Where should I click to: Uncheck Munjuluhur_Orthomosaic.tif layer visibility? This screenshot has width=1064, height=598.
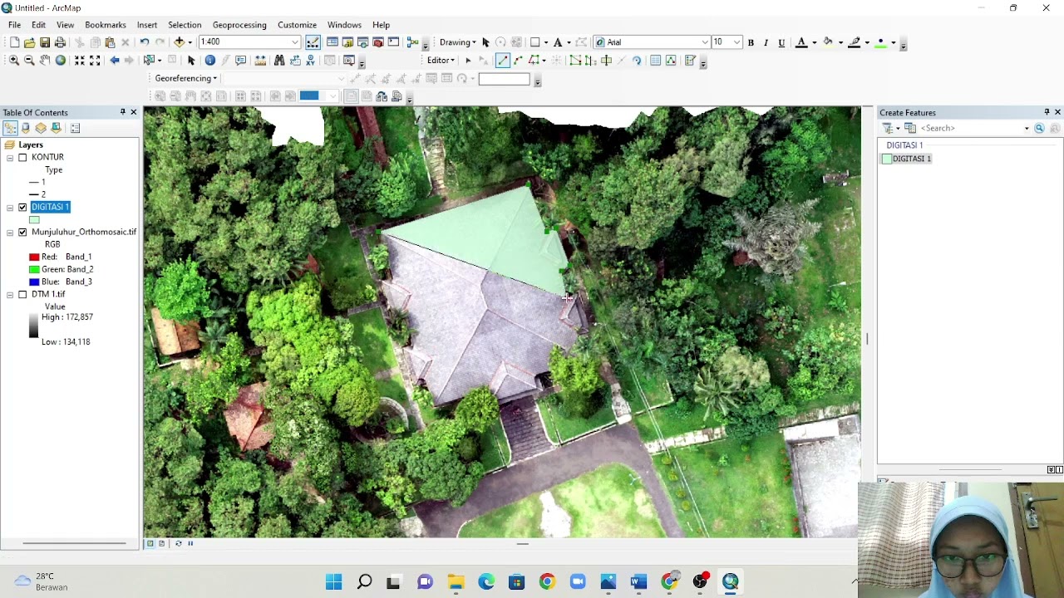[x=22, y=232]
